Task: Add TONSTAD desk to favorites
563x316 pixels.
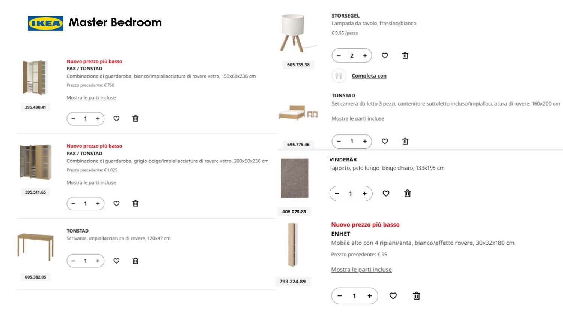Action: 116,261
